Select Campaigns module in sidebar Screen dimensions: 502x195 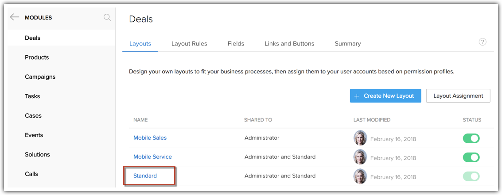tap(40, 77)
